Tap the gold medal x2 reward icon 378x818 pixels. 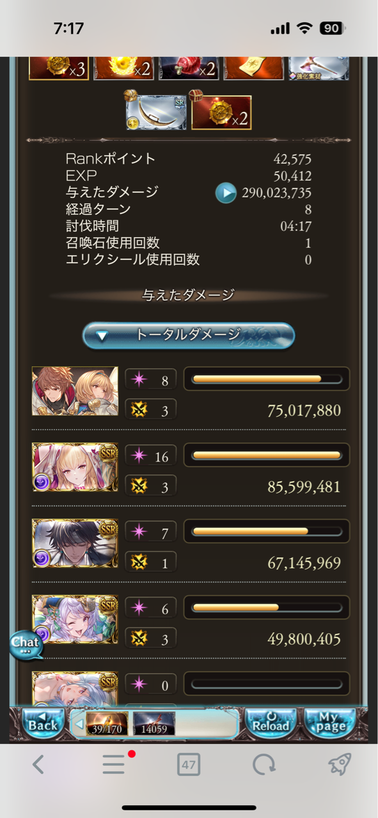pyautogui.click(x=221, y=112)
